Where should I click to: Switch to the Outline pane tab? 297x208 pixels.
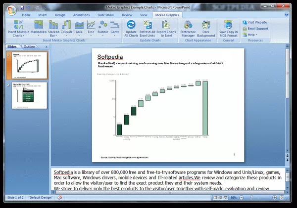point(29,46)
